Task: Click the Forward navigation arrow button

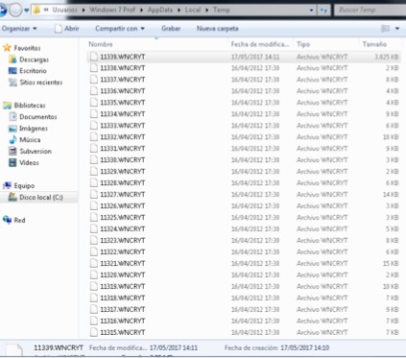Action: point(15,11)
